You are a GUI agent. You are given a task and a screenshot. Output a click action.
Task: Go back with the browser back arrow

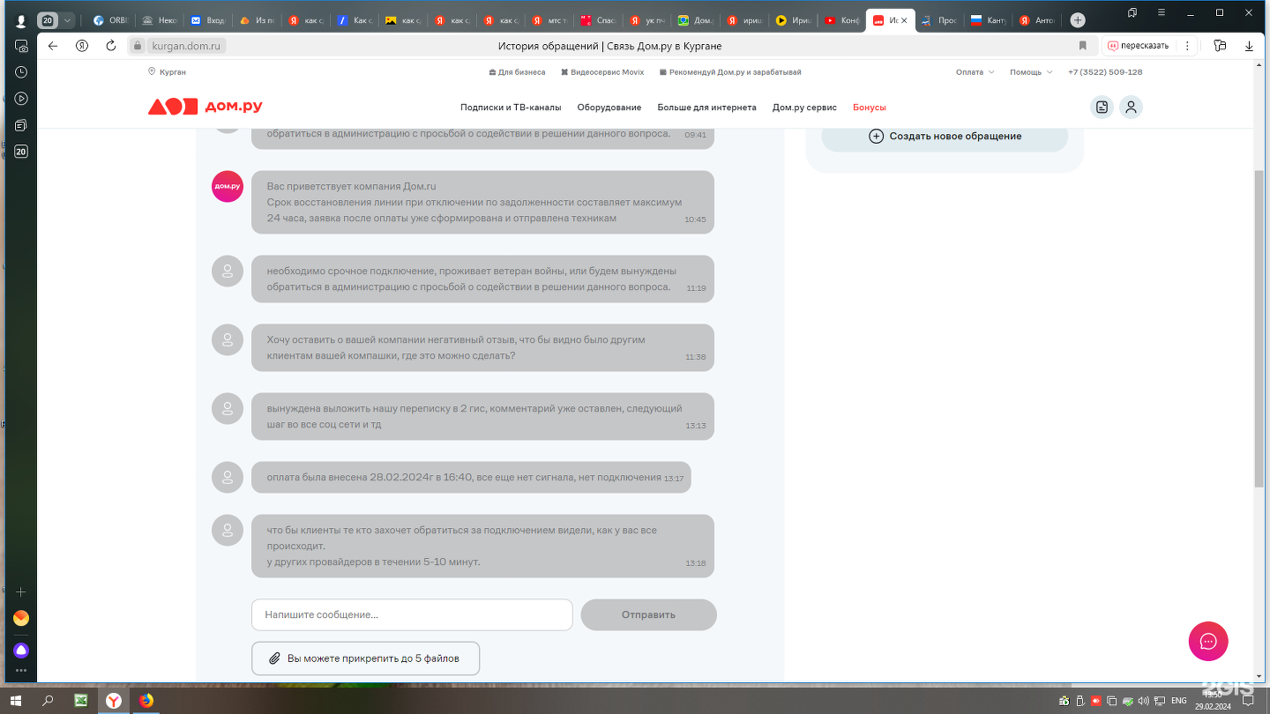[x=53, y=46]
